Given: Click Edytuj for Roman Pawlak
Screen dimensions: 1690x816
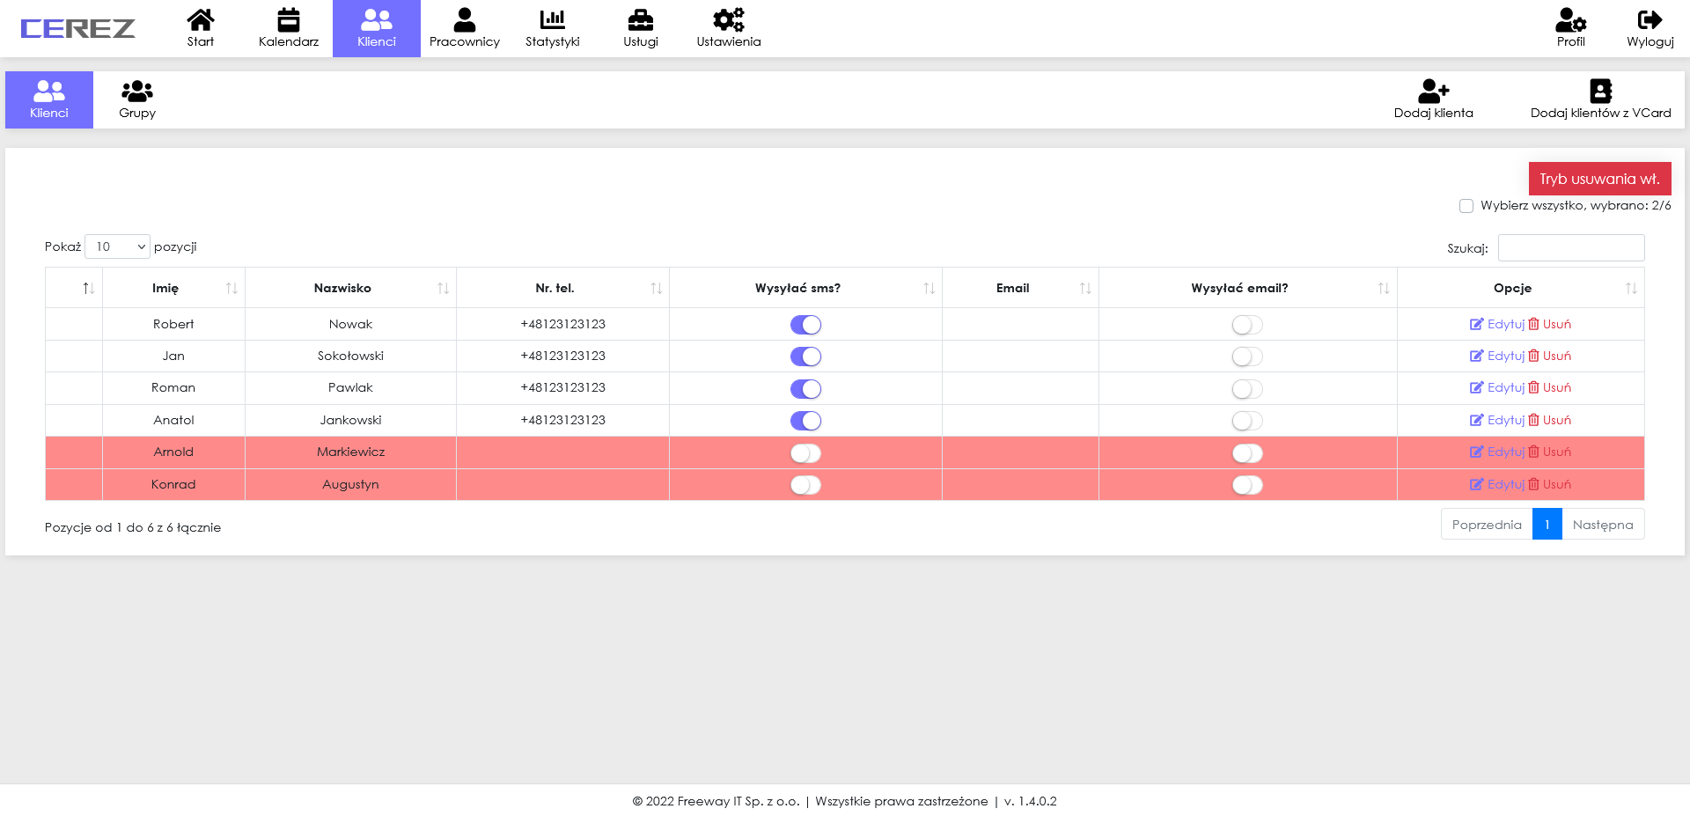Looking at the screenshot, I should (x=1497, y=388).
